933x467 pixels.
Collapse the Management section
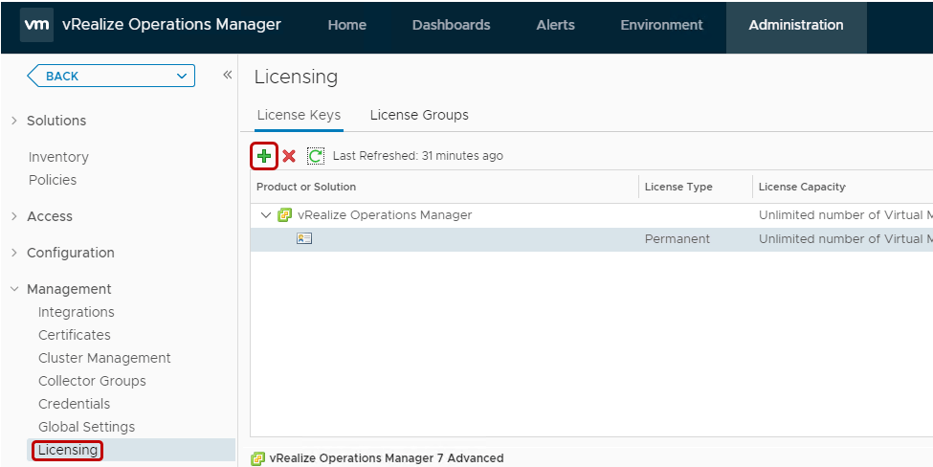click(14, 289)
